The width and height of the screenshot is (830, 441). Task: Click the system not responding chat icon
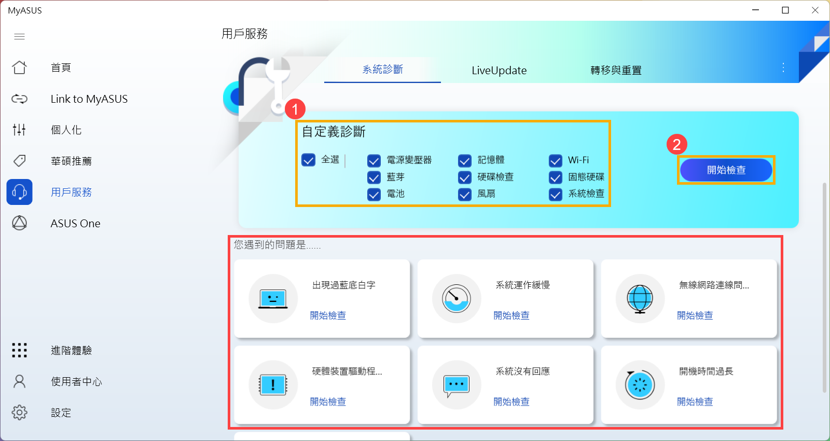pyautogui.click(x=457, y=385)
